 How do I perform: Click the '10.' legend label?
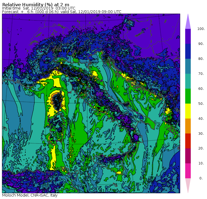tap(201, 163)
